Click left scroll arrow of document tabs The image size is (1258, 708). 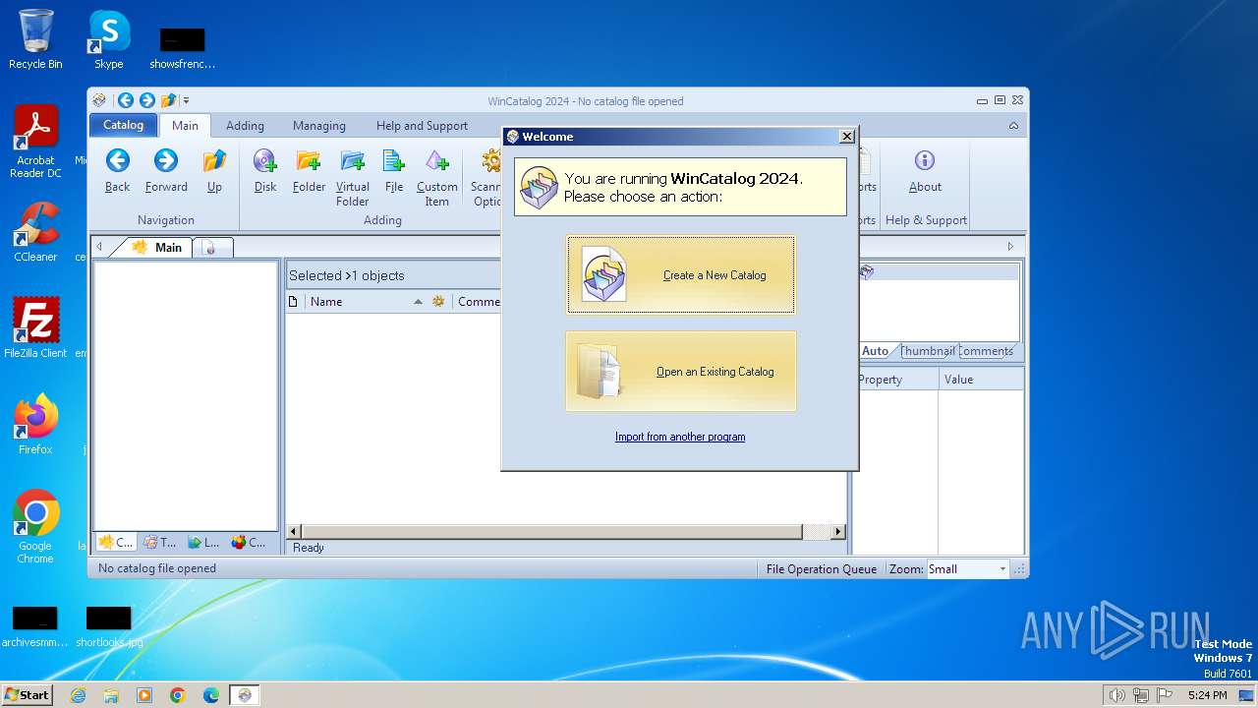click(x=98, y=247)
